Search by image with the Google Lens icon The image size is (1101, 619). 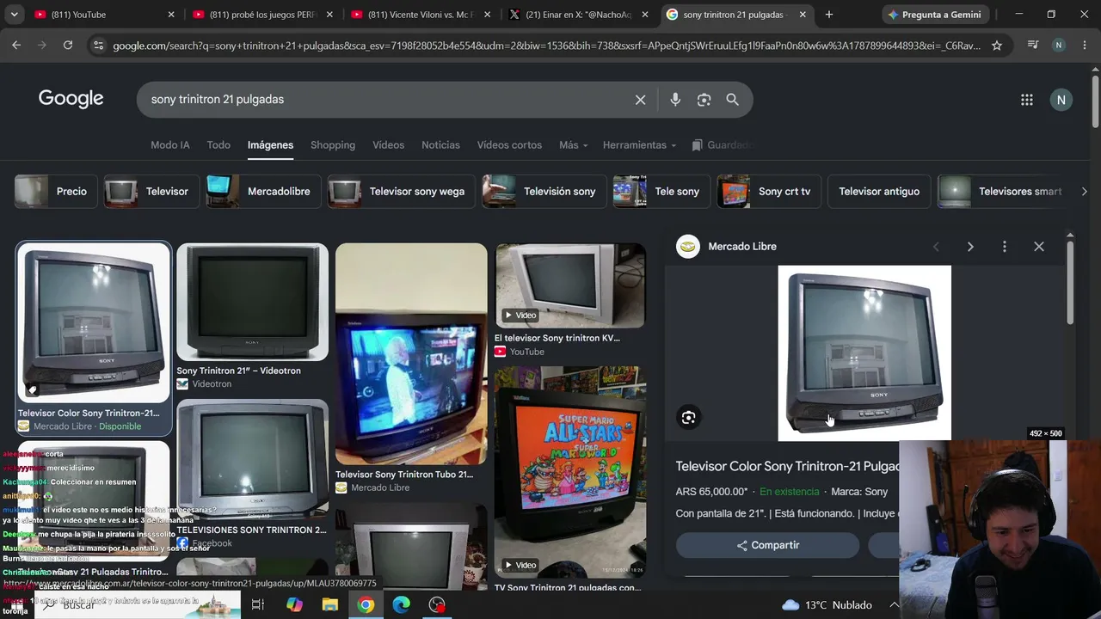click(704, 100)
